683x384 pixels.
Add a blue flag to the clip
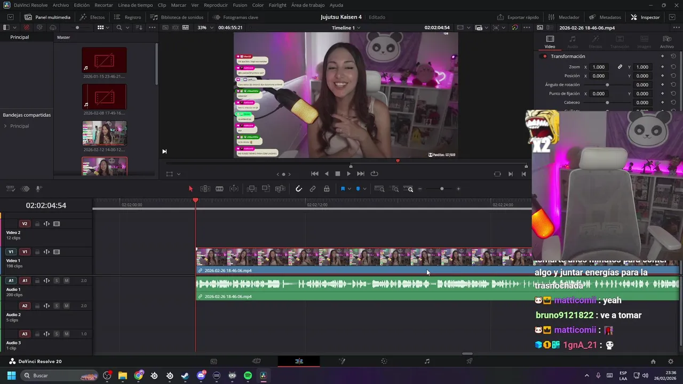pyautogui.click(x=343, y=189)
